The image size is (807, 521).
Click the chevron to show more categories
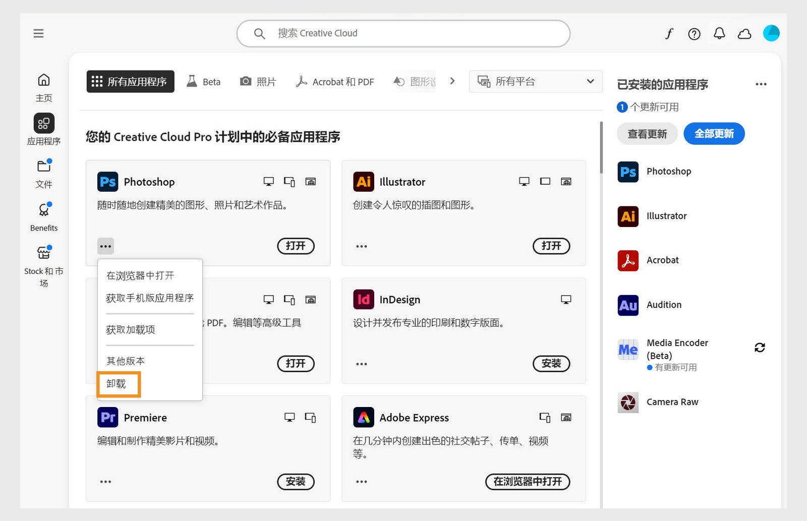coord(452,81)
